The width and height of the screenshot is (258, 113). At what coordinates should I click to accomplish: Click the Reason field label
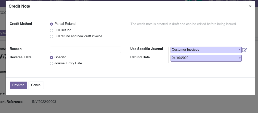point(16,49)
